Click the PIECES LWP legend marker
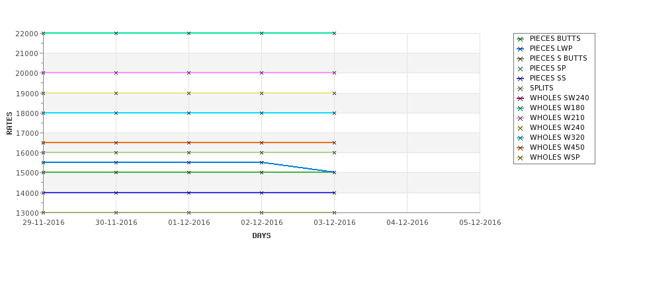This screenshot has height=283, width=645. pos(521,49)
